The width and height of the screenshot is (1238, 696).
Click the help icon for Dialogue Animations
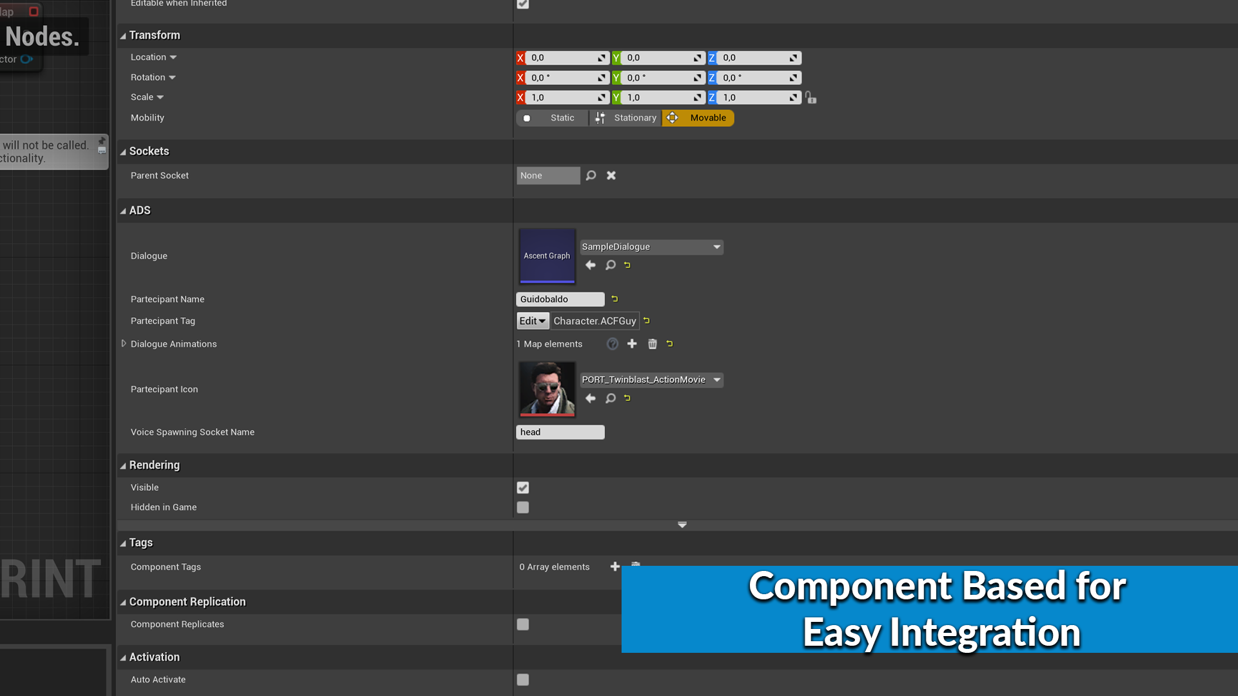[612, 343]
